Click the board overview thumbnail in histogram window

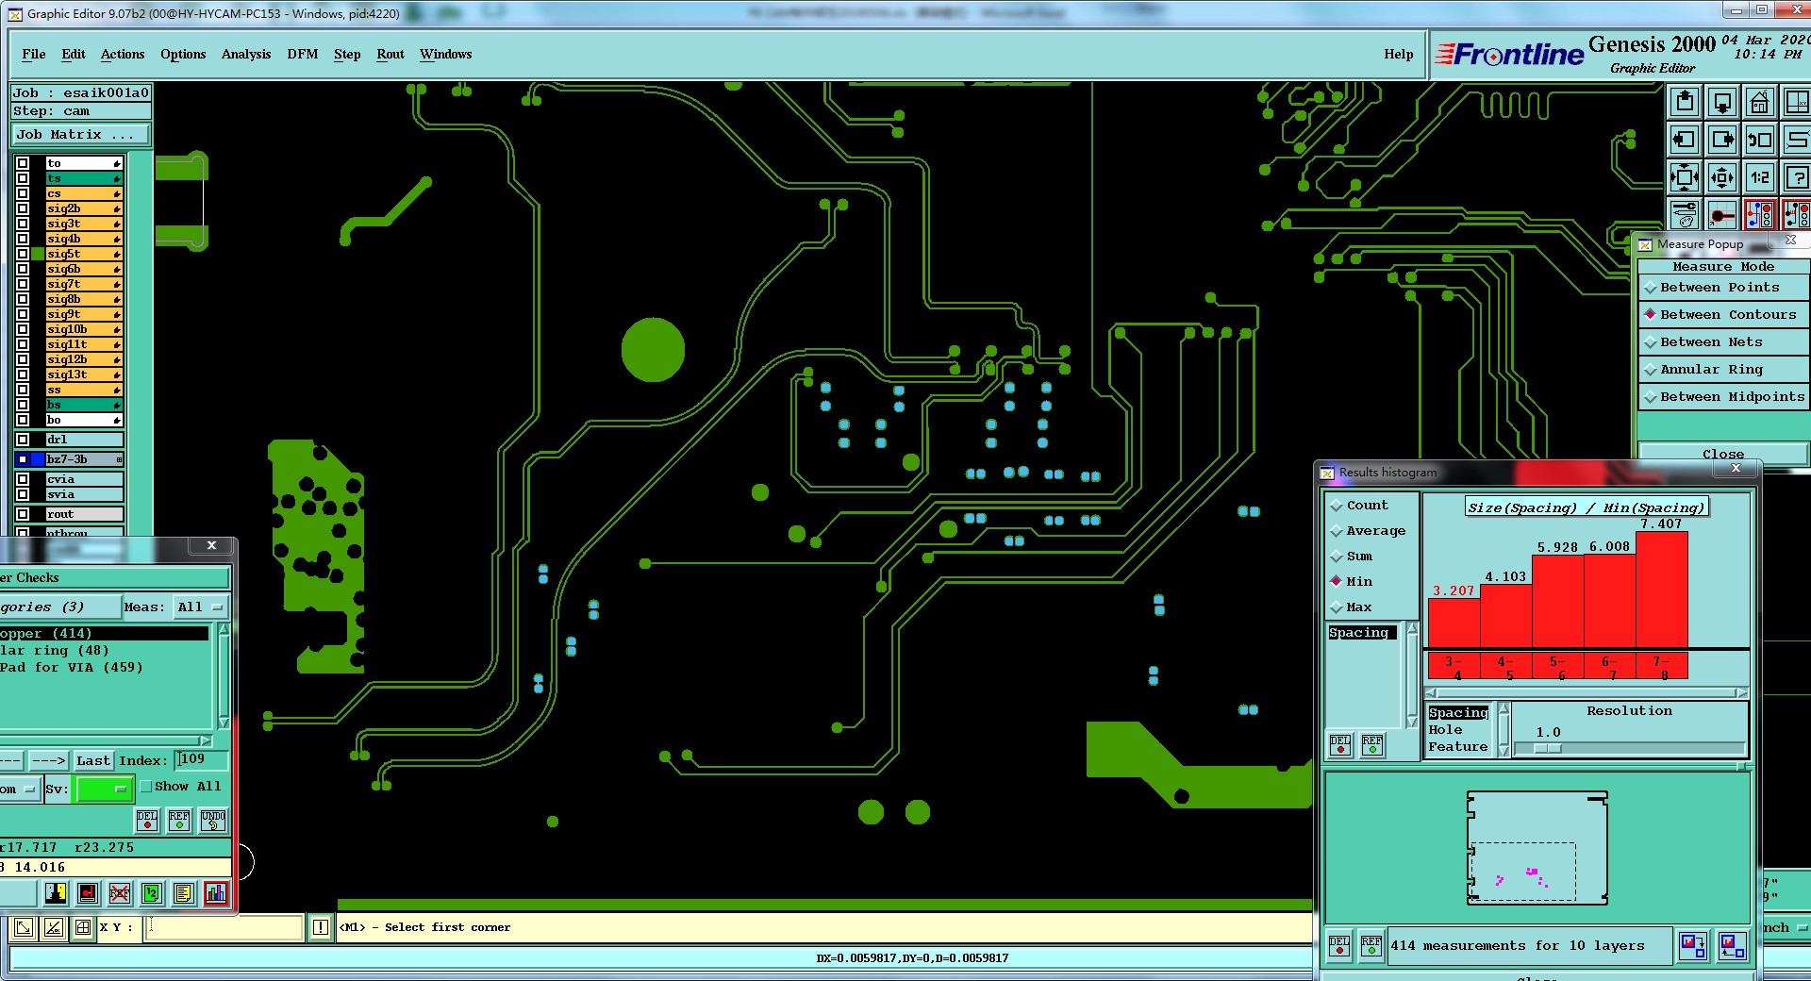coord(1537,848)
